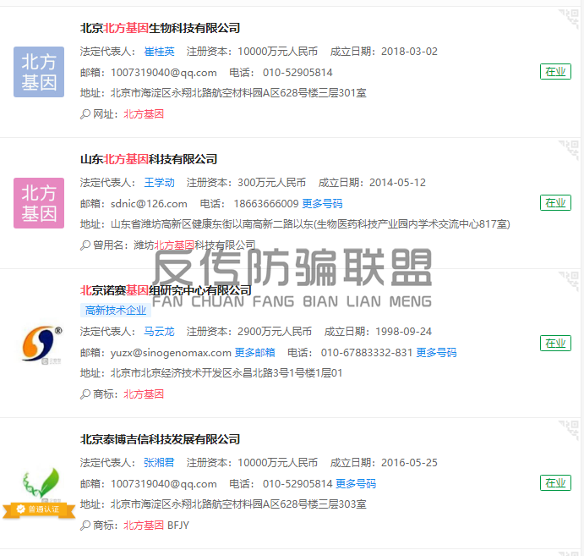The height and width of the screenshot is (556, 584).
Task: View legal representative 王学动 details
Action: (159, 182)
